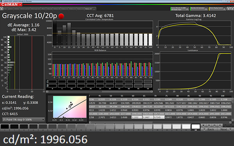Switch to the History 12 tab
This screenshot has width=234, height=146.
[x=73, y=9]
